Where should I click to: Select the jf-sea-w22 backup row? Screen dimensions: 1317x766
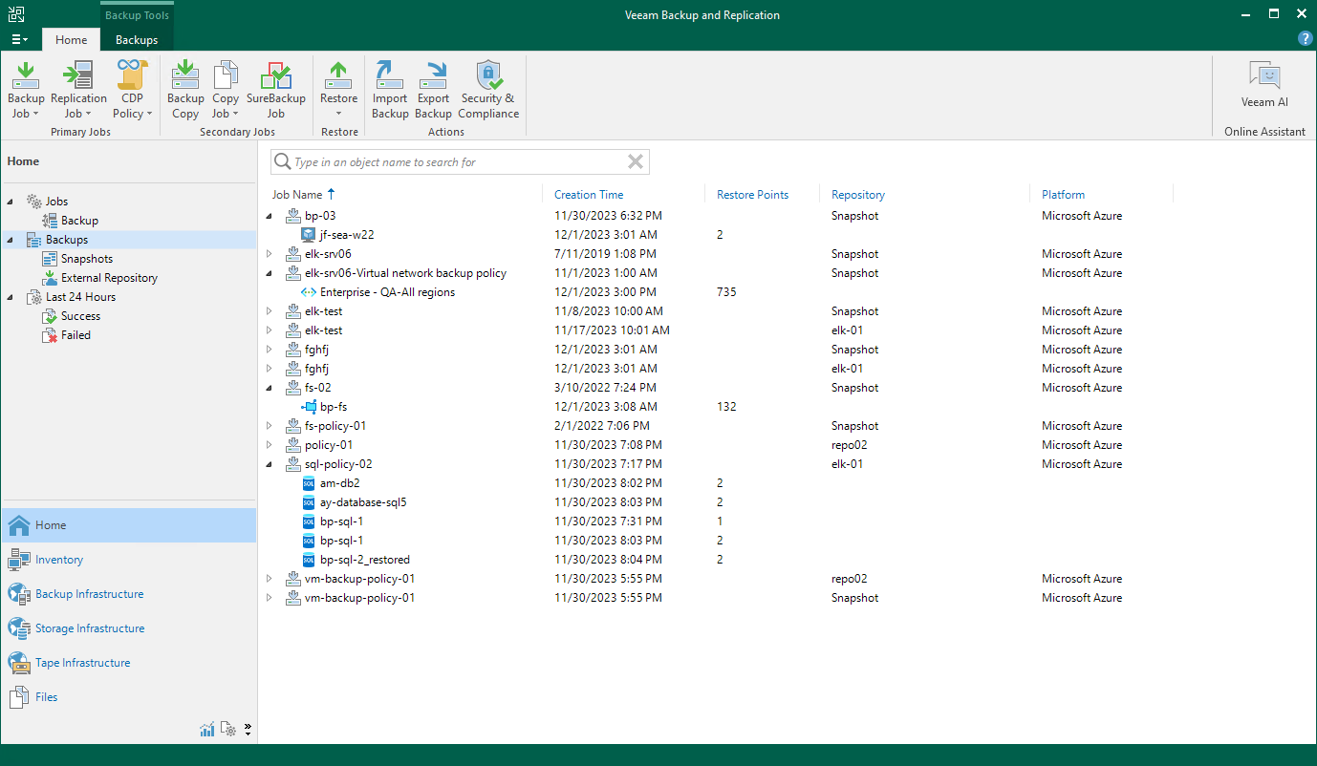pyautogui.click(x=787, y=235)
